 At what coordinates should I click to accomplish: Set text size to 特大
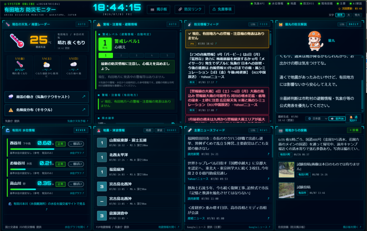click(357, 15)
